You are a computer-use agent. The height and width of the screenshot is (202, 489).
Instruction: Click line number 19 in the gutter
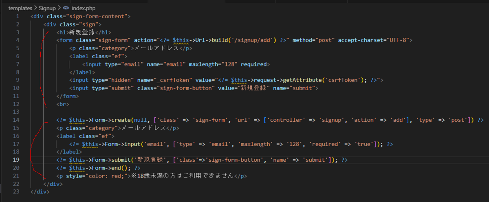click(x=16, y=160)
